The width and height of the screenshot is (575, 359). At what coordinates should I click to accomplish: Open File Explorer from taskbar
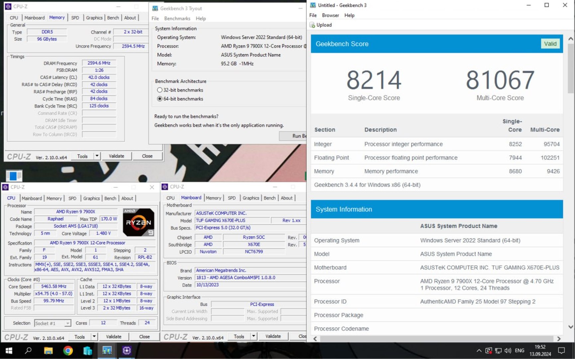48,350
